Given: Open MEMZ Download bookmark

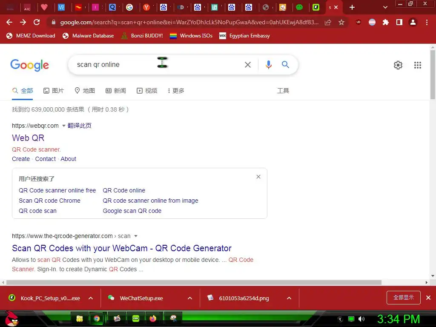Looking at the screenshot, I should click(x=31, y=36).
